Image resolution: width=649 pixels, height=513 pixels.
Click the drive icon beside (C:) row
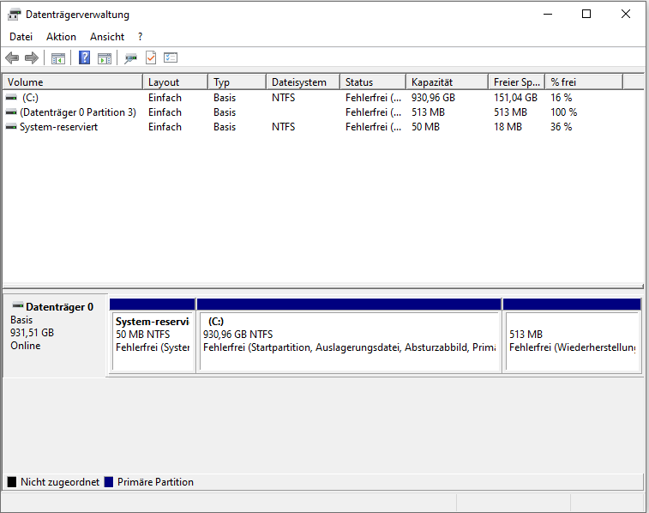coord(11,98)
